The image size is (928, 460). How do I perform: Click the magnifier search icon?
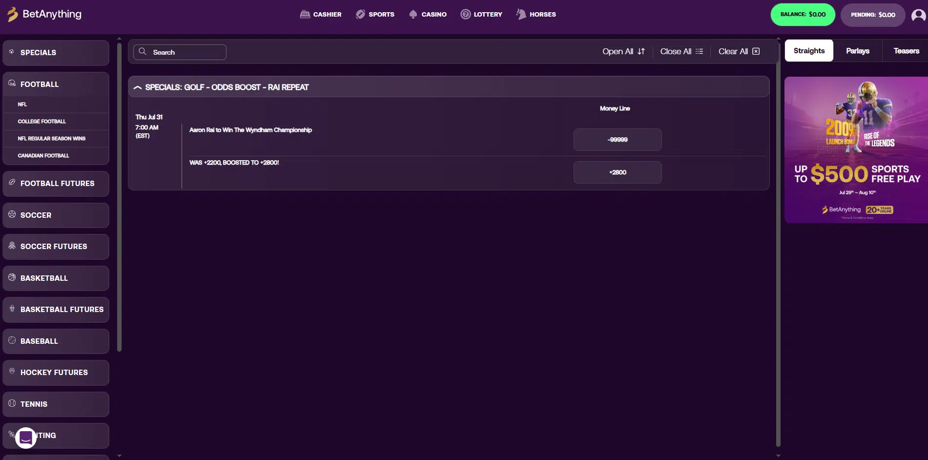tap(143, 51)
